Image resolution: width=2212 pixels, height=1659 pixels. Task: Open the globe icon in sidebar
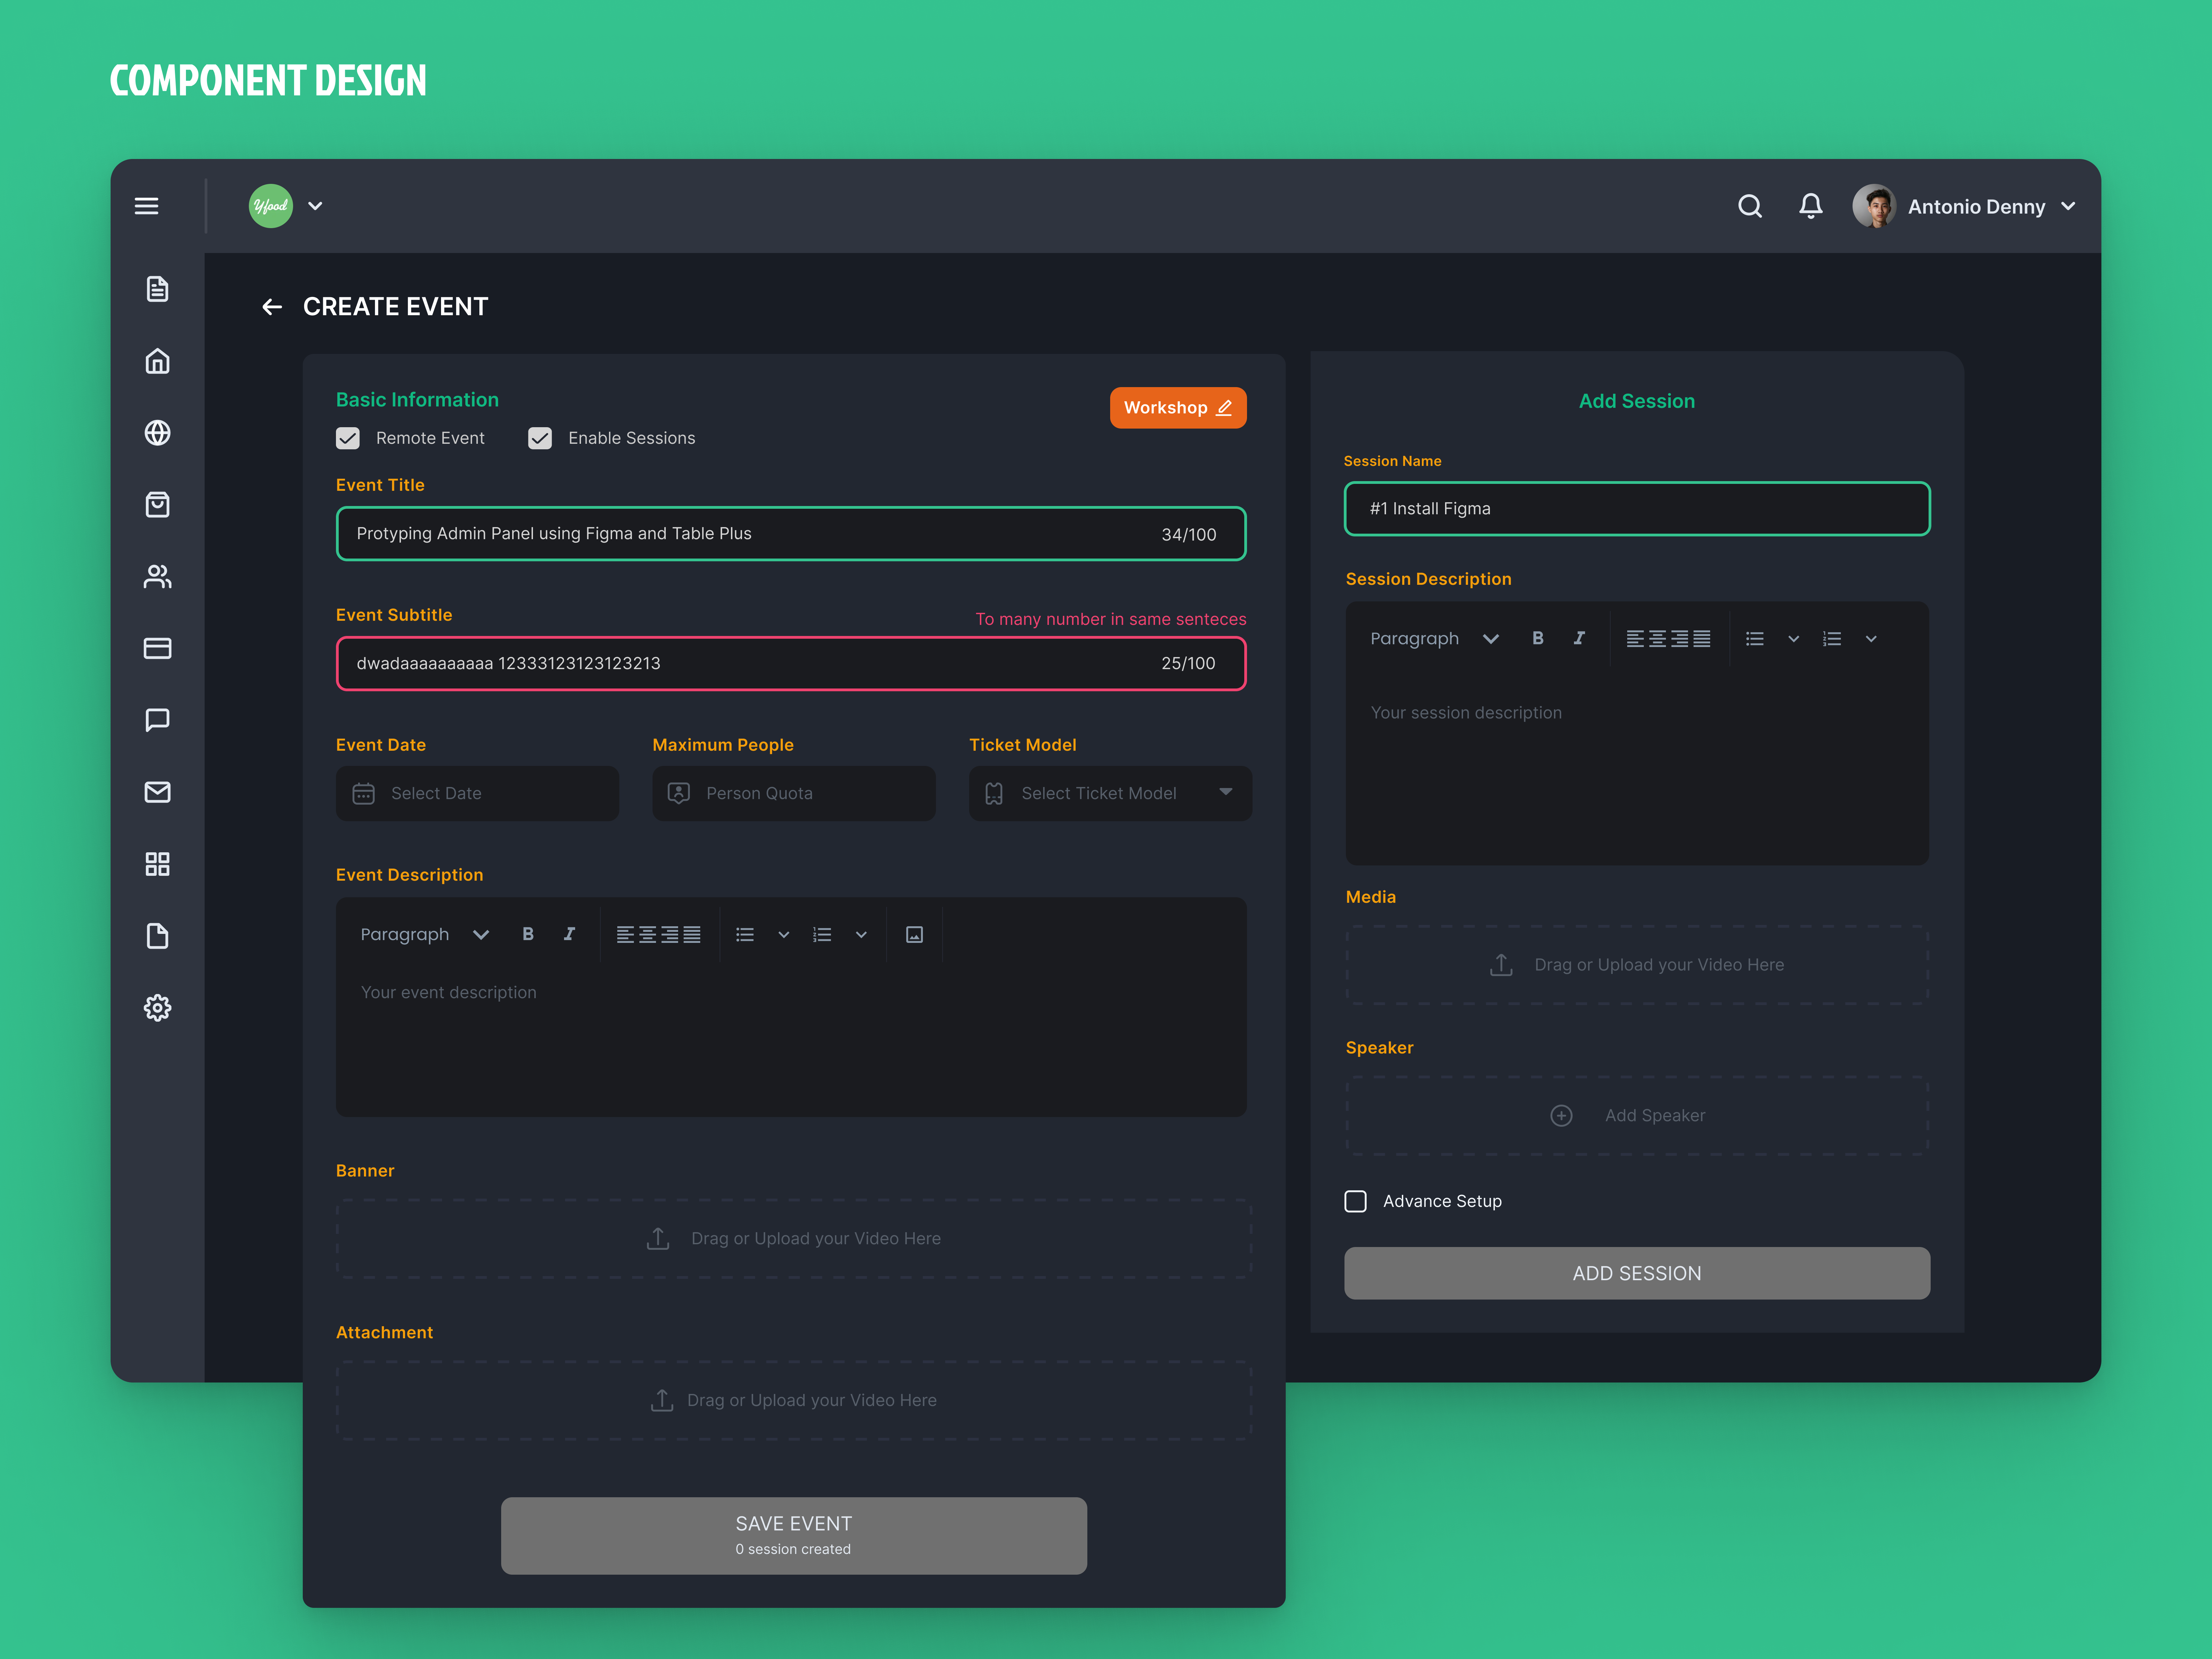pyautogui.click(x=157, y=433)
